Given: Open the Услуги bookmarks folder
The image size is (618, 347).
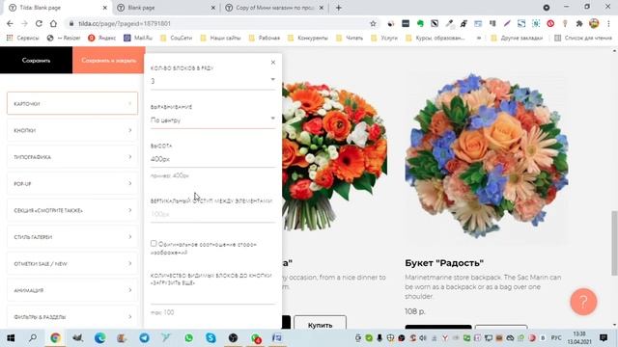Looking at the screenshot, I should 384,38.
